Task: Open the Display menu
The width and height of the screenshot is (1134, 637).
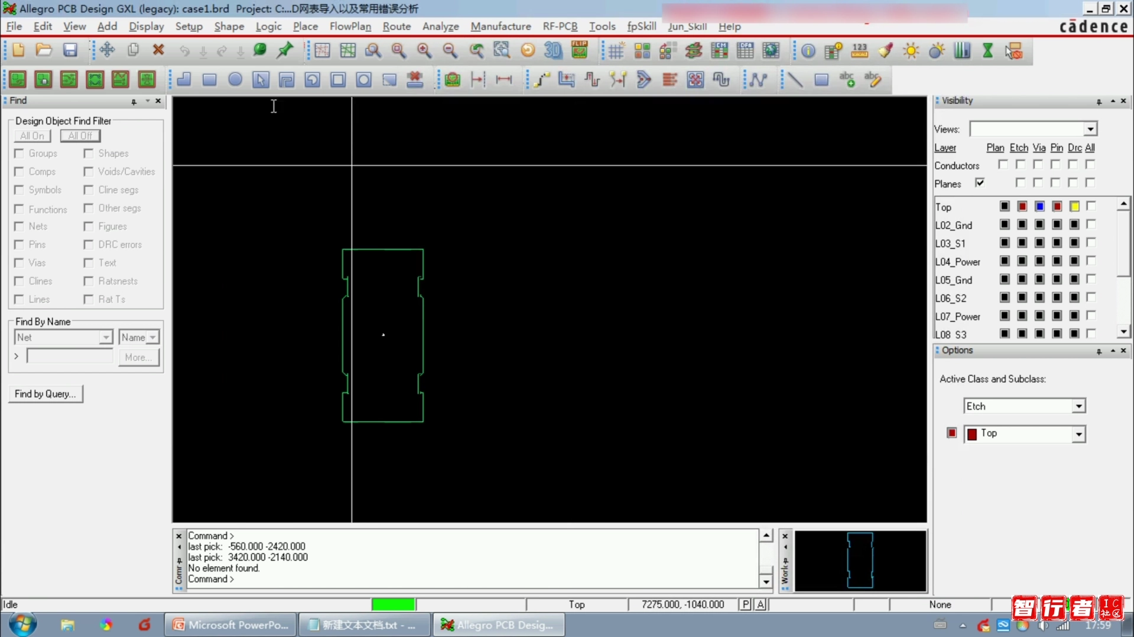Action: (x=146, y=27)
